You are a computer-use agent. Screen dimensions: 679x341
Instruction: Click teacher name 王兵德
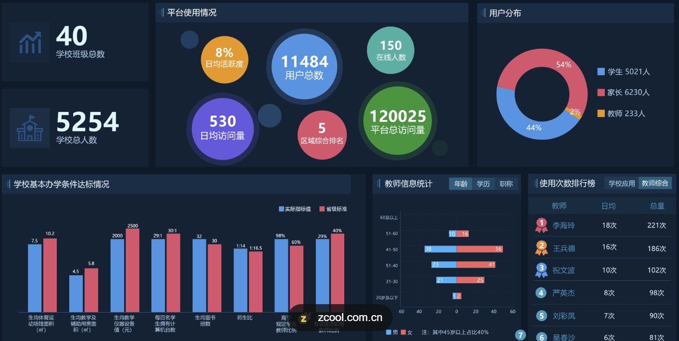pos(564,248)
